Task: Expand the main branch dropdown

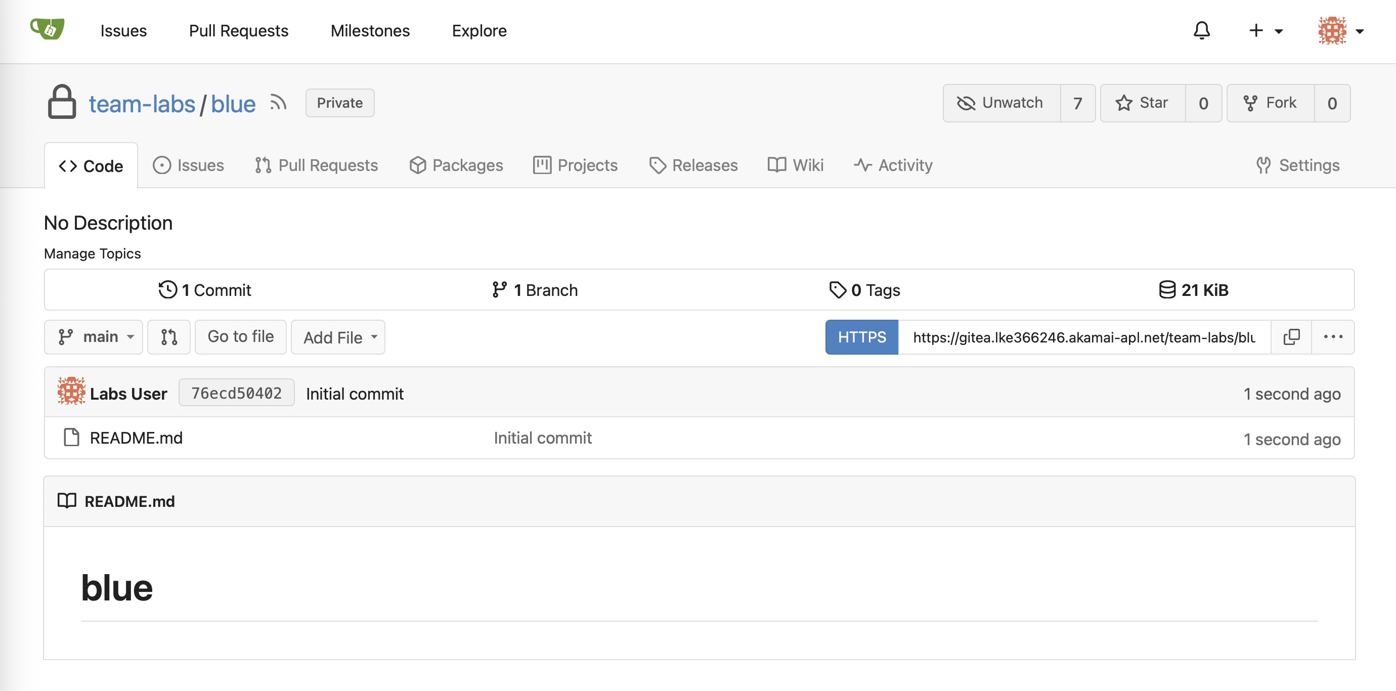Action: (94, 337)
